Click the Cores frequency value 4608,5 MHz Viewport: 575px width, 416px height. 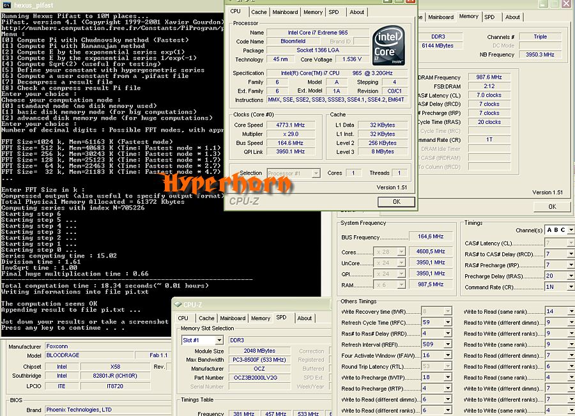(x=431, y=252)
